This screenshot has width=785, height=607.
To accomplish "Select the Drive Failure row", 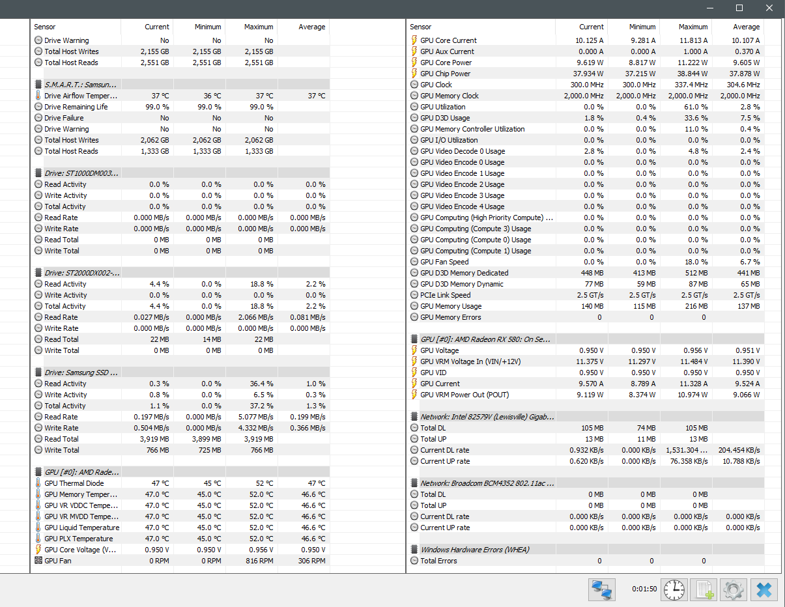I will (180, 118).
